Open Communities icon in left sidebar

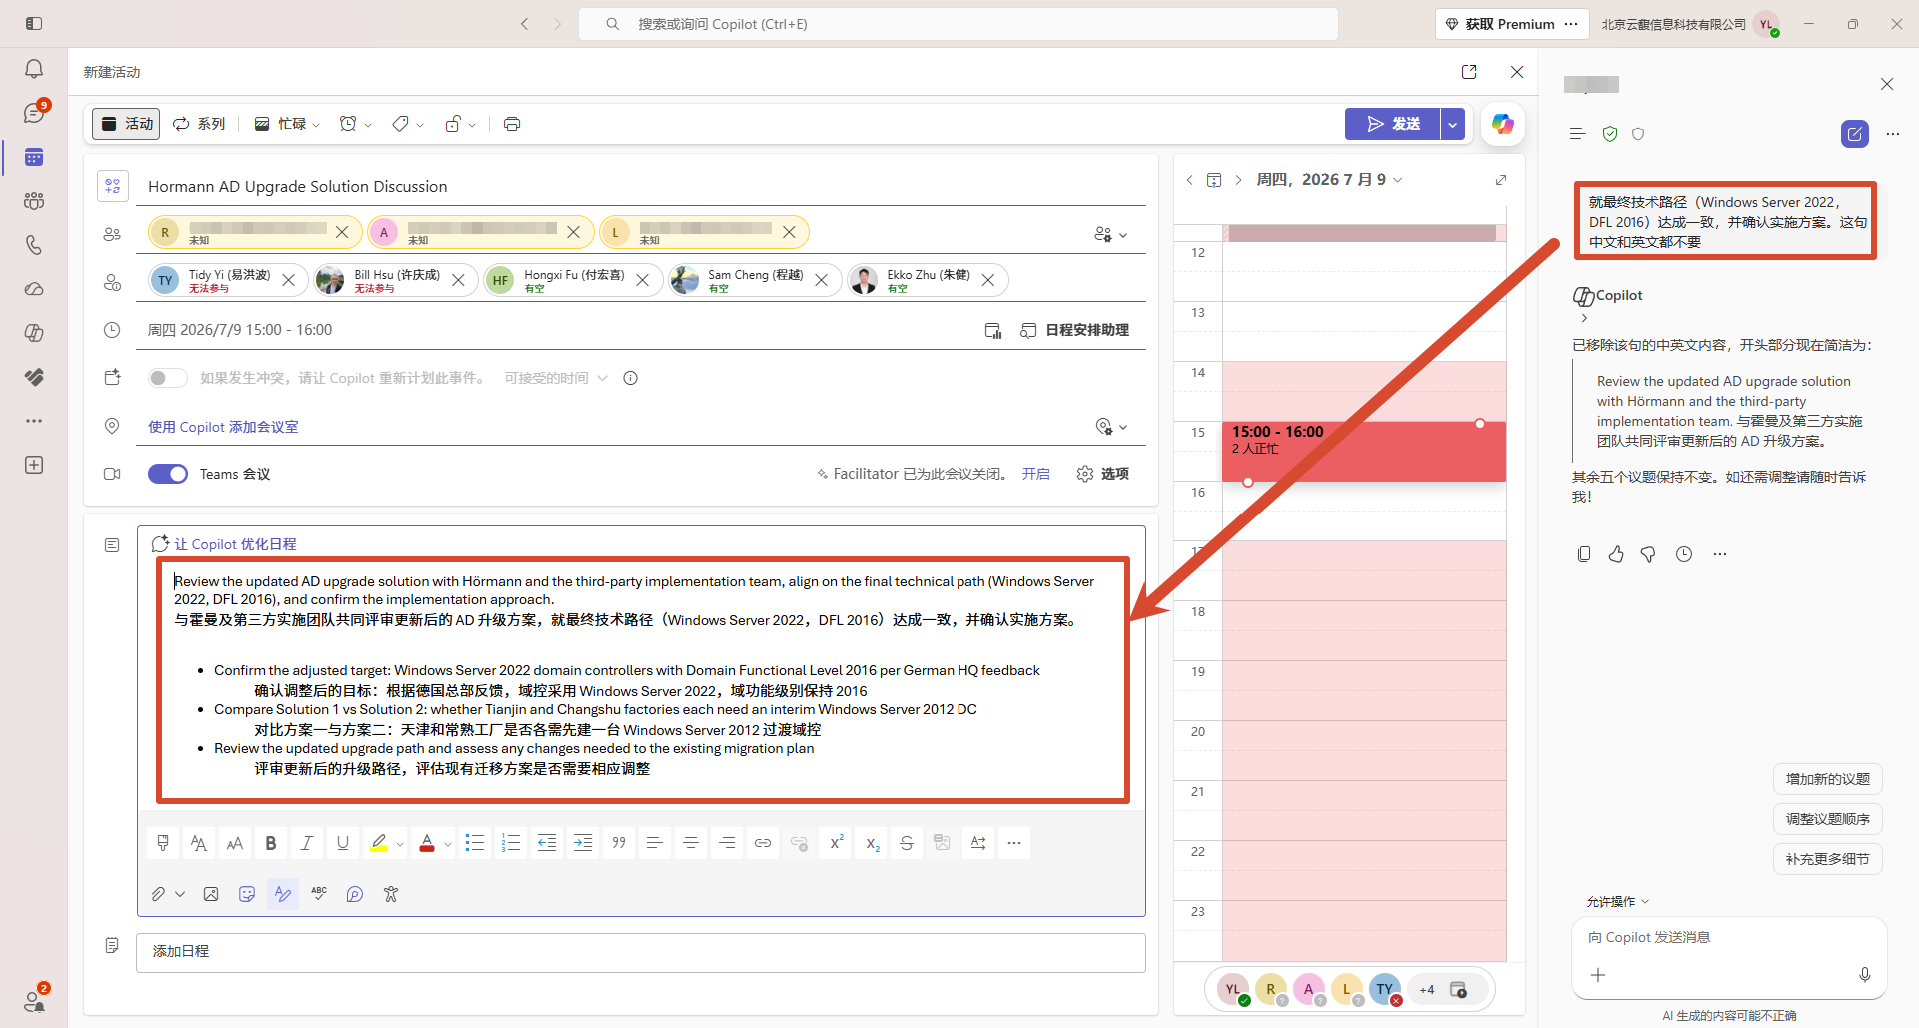pos(34,201)
